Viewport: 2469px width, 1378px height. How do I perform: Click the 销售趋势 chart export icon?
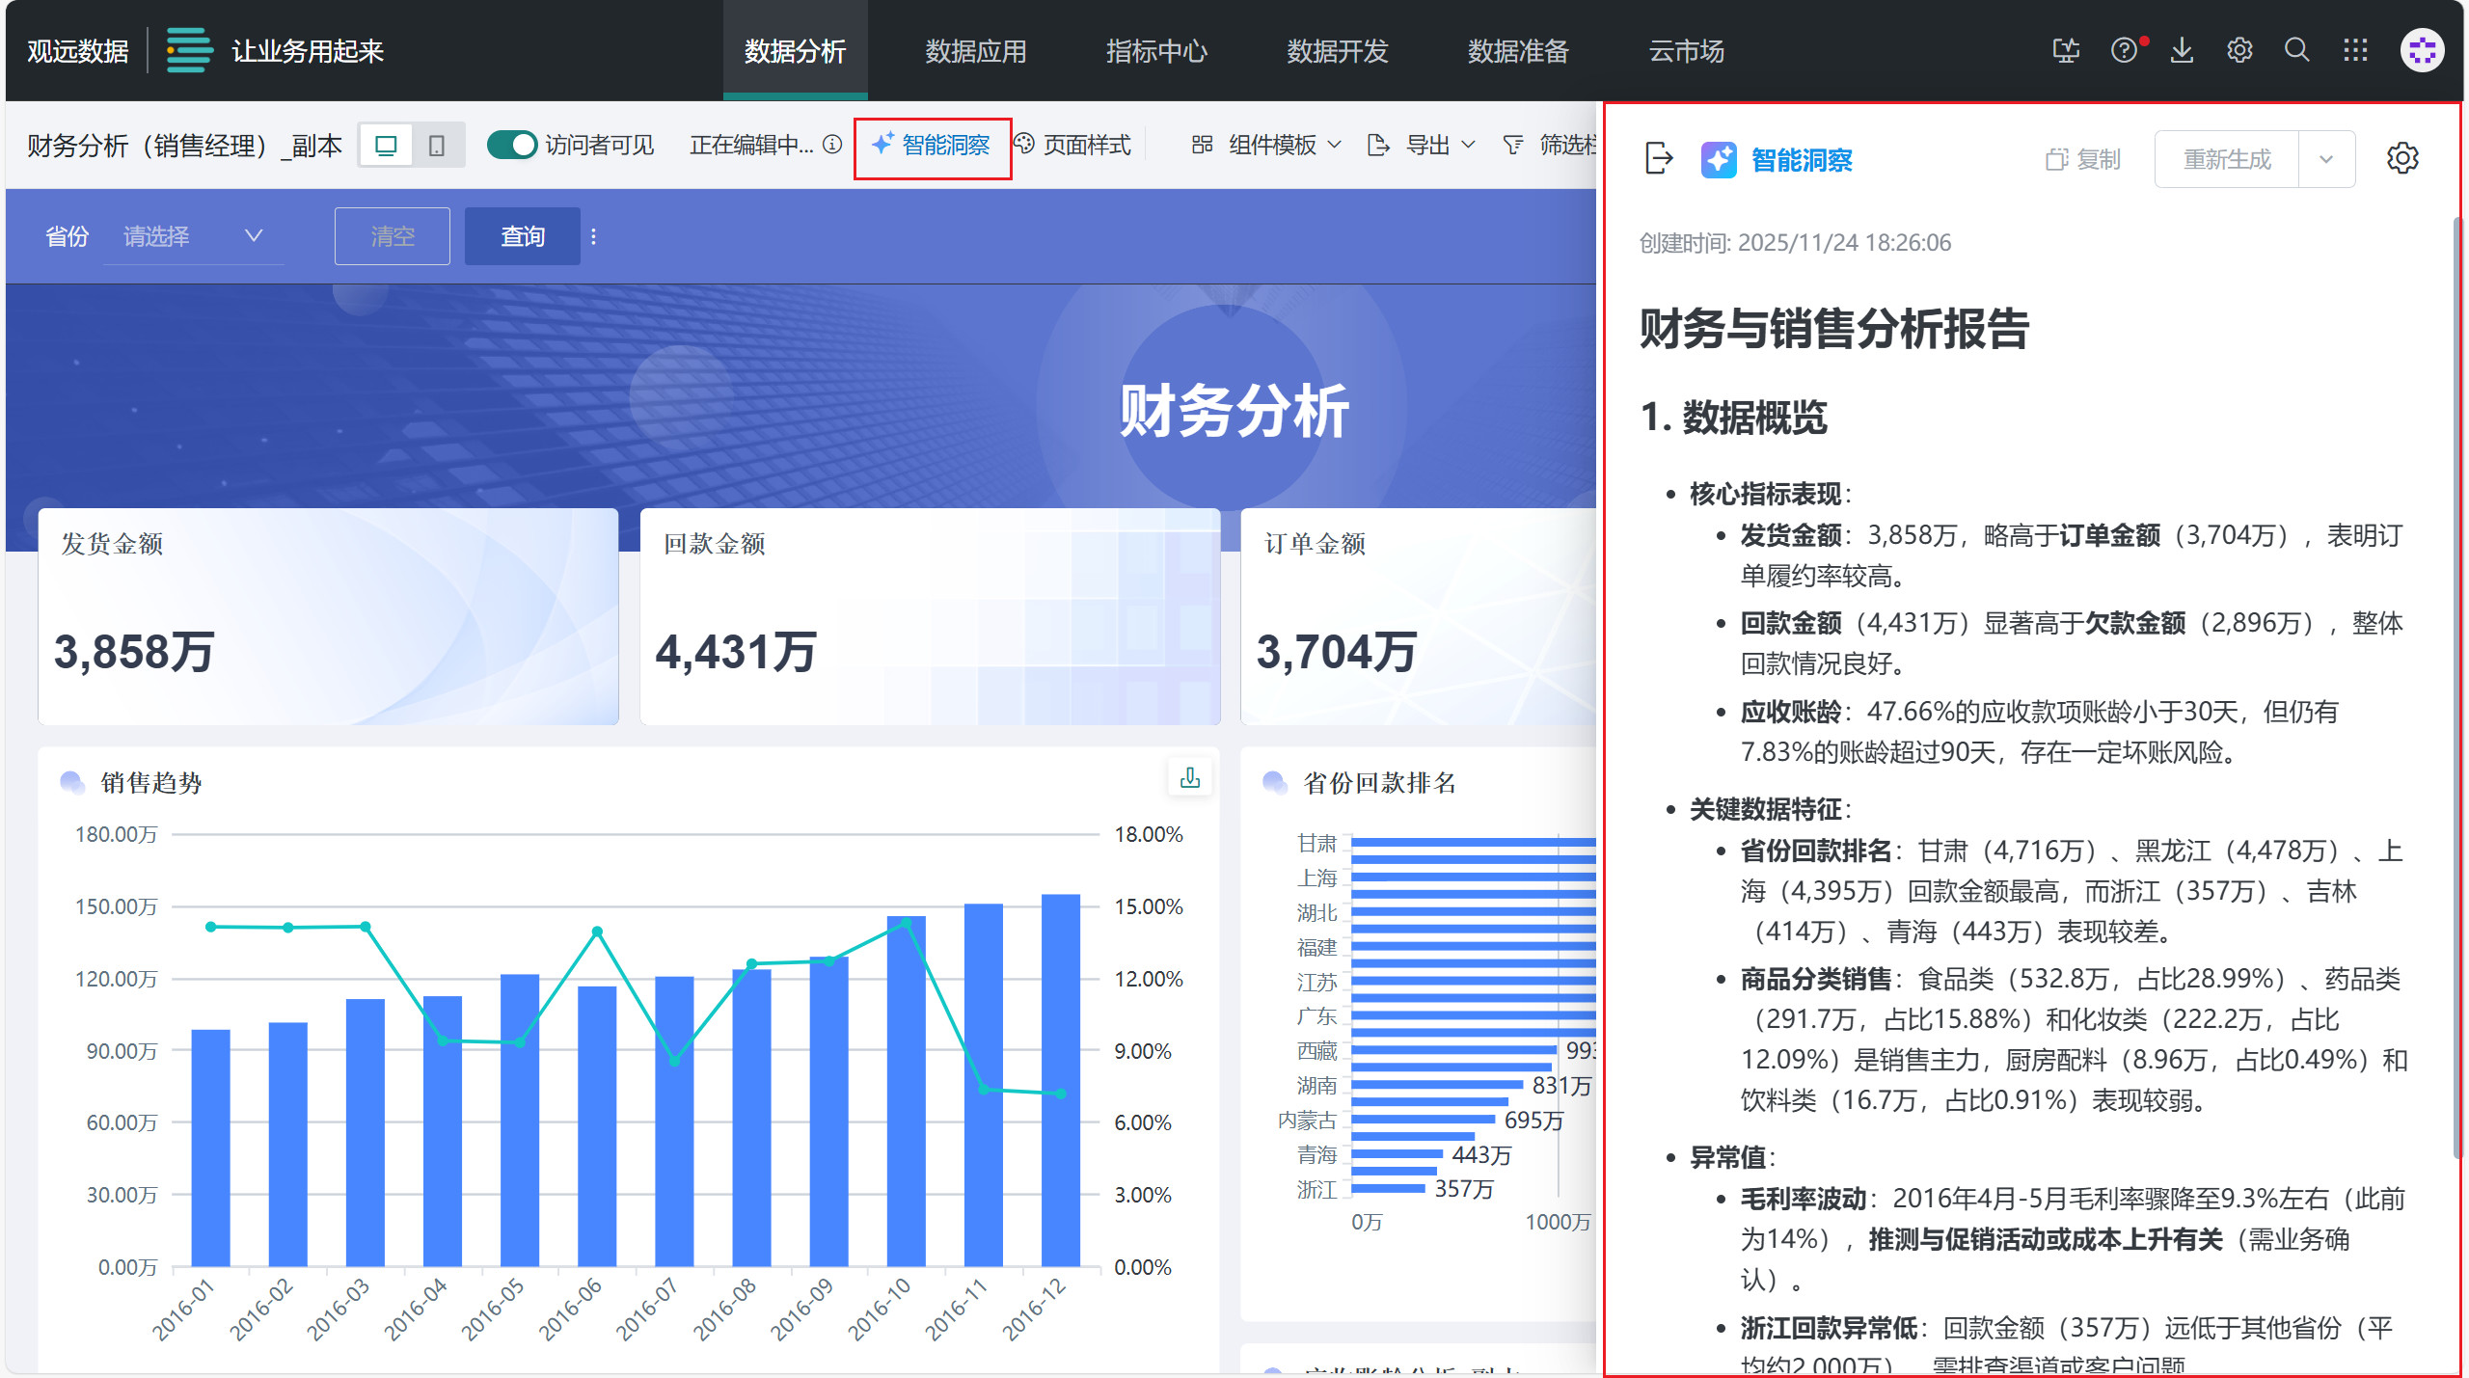click(x=1190, y=777)
